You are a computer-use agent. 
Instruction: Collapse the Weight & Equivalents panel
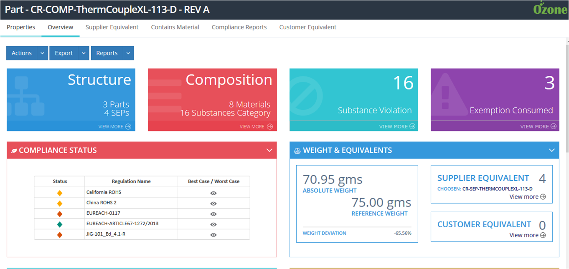[x=551, y=151]
